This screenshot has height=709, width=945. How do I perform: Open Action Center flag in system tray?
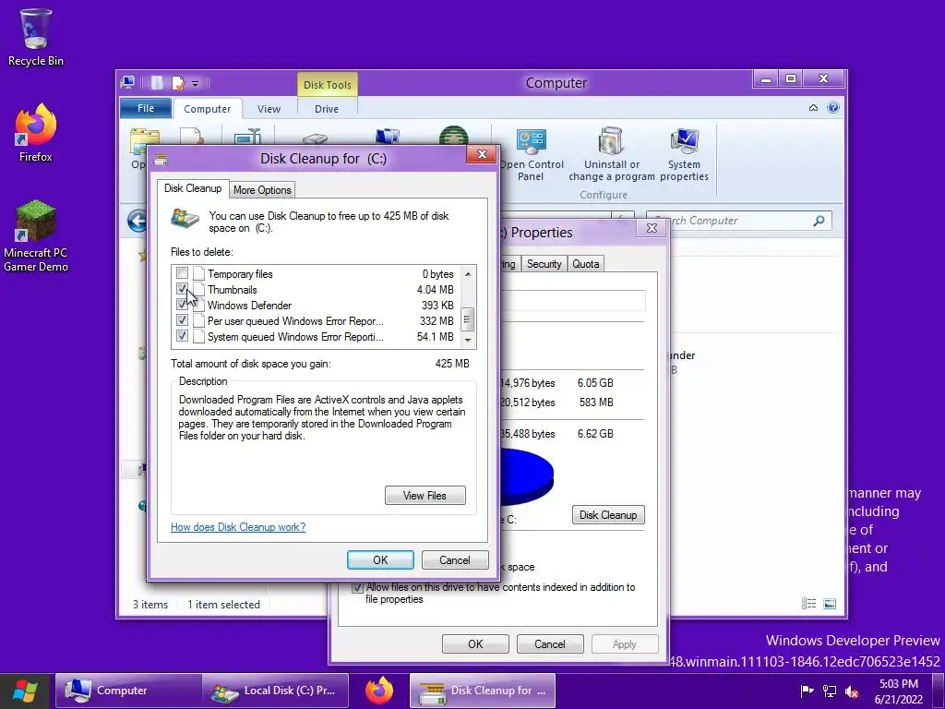coord(807,691)
